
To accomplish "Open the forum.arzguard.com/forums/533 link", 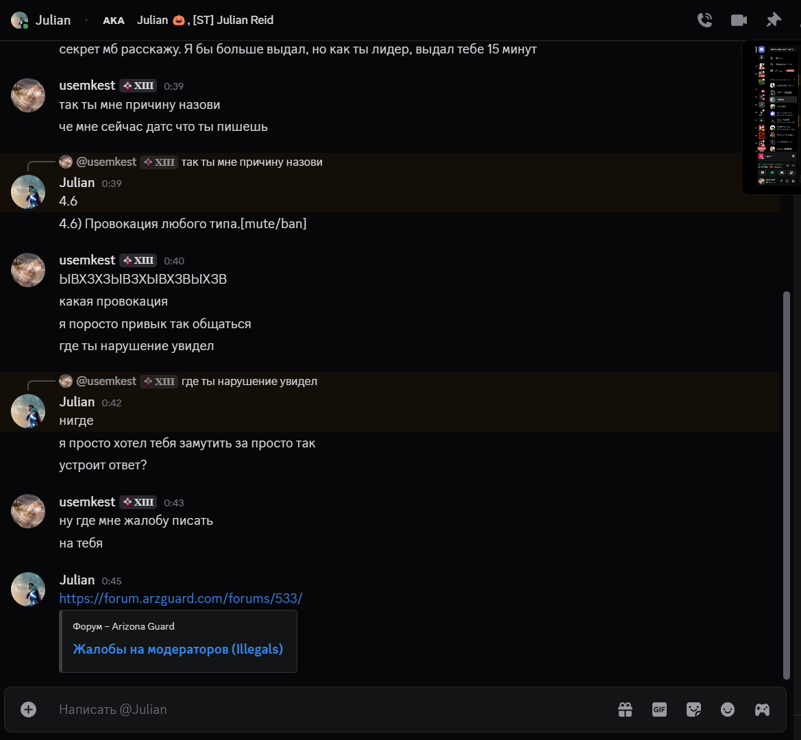I will coord(180,598).
